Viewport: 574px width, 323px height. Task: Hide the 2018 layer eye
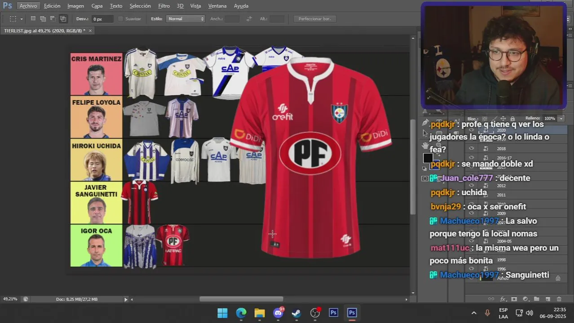(x=471, y=148)
